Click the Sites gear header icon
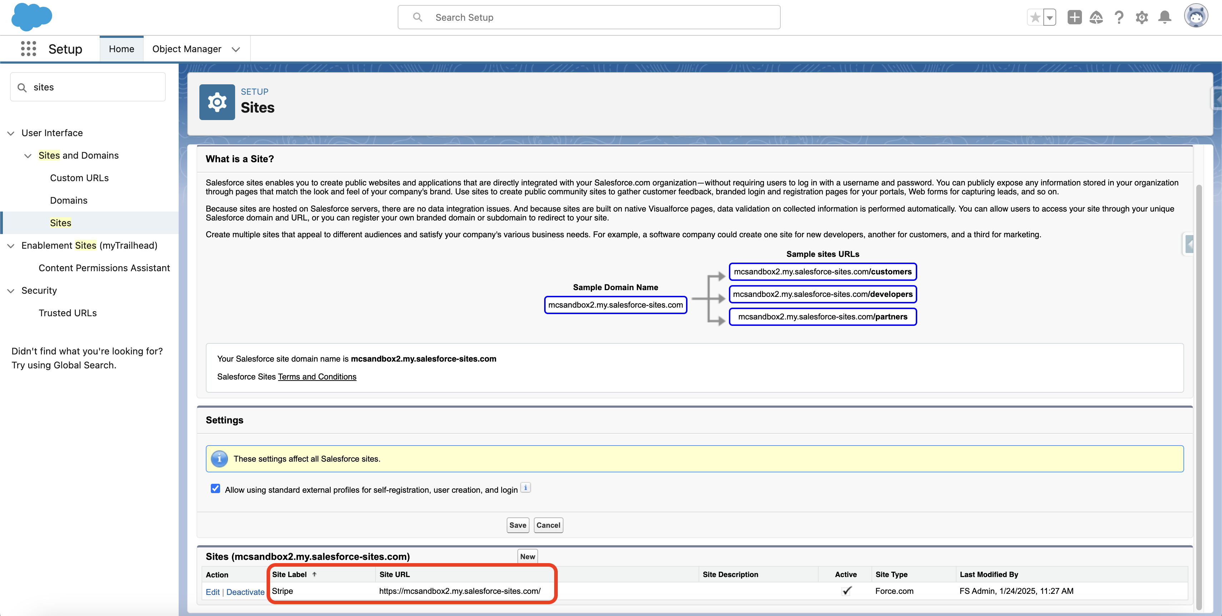 tap(217, 102)
